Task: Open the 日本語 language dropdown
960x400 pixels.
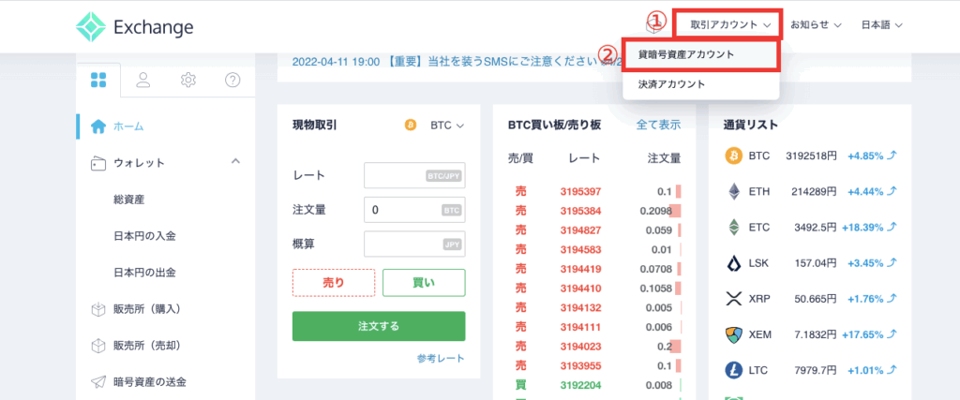Action: pyautogui.click(x=886, y=25)
